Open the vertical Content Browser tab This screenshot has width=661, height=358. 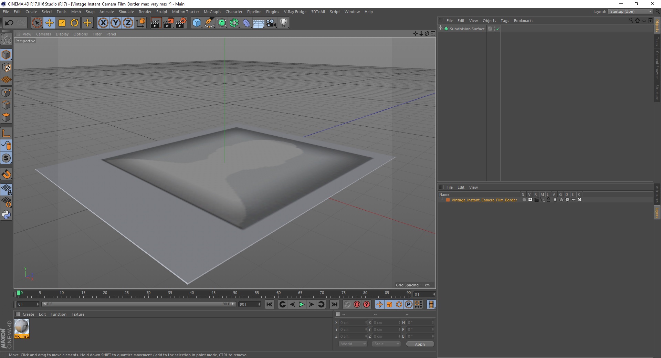click(657, 65)
